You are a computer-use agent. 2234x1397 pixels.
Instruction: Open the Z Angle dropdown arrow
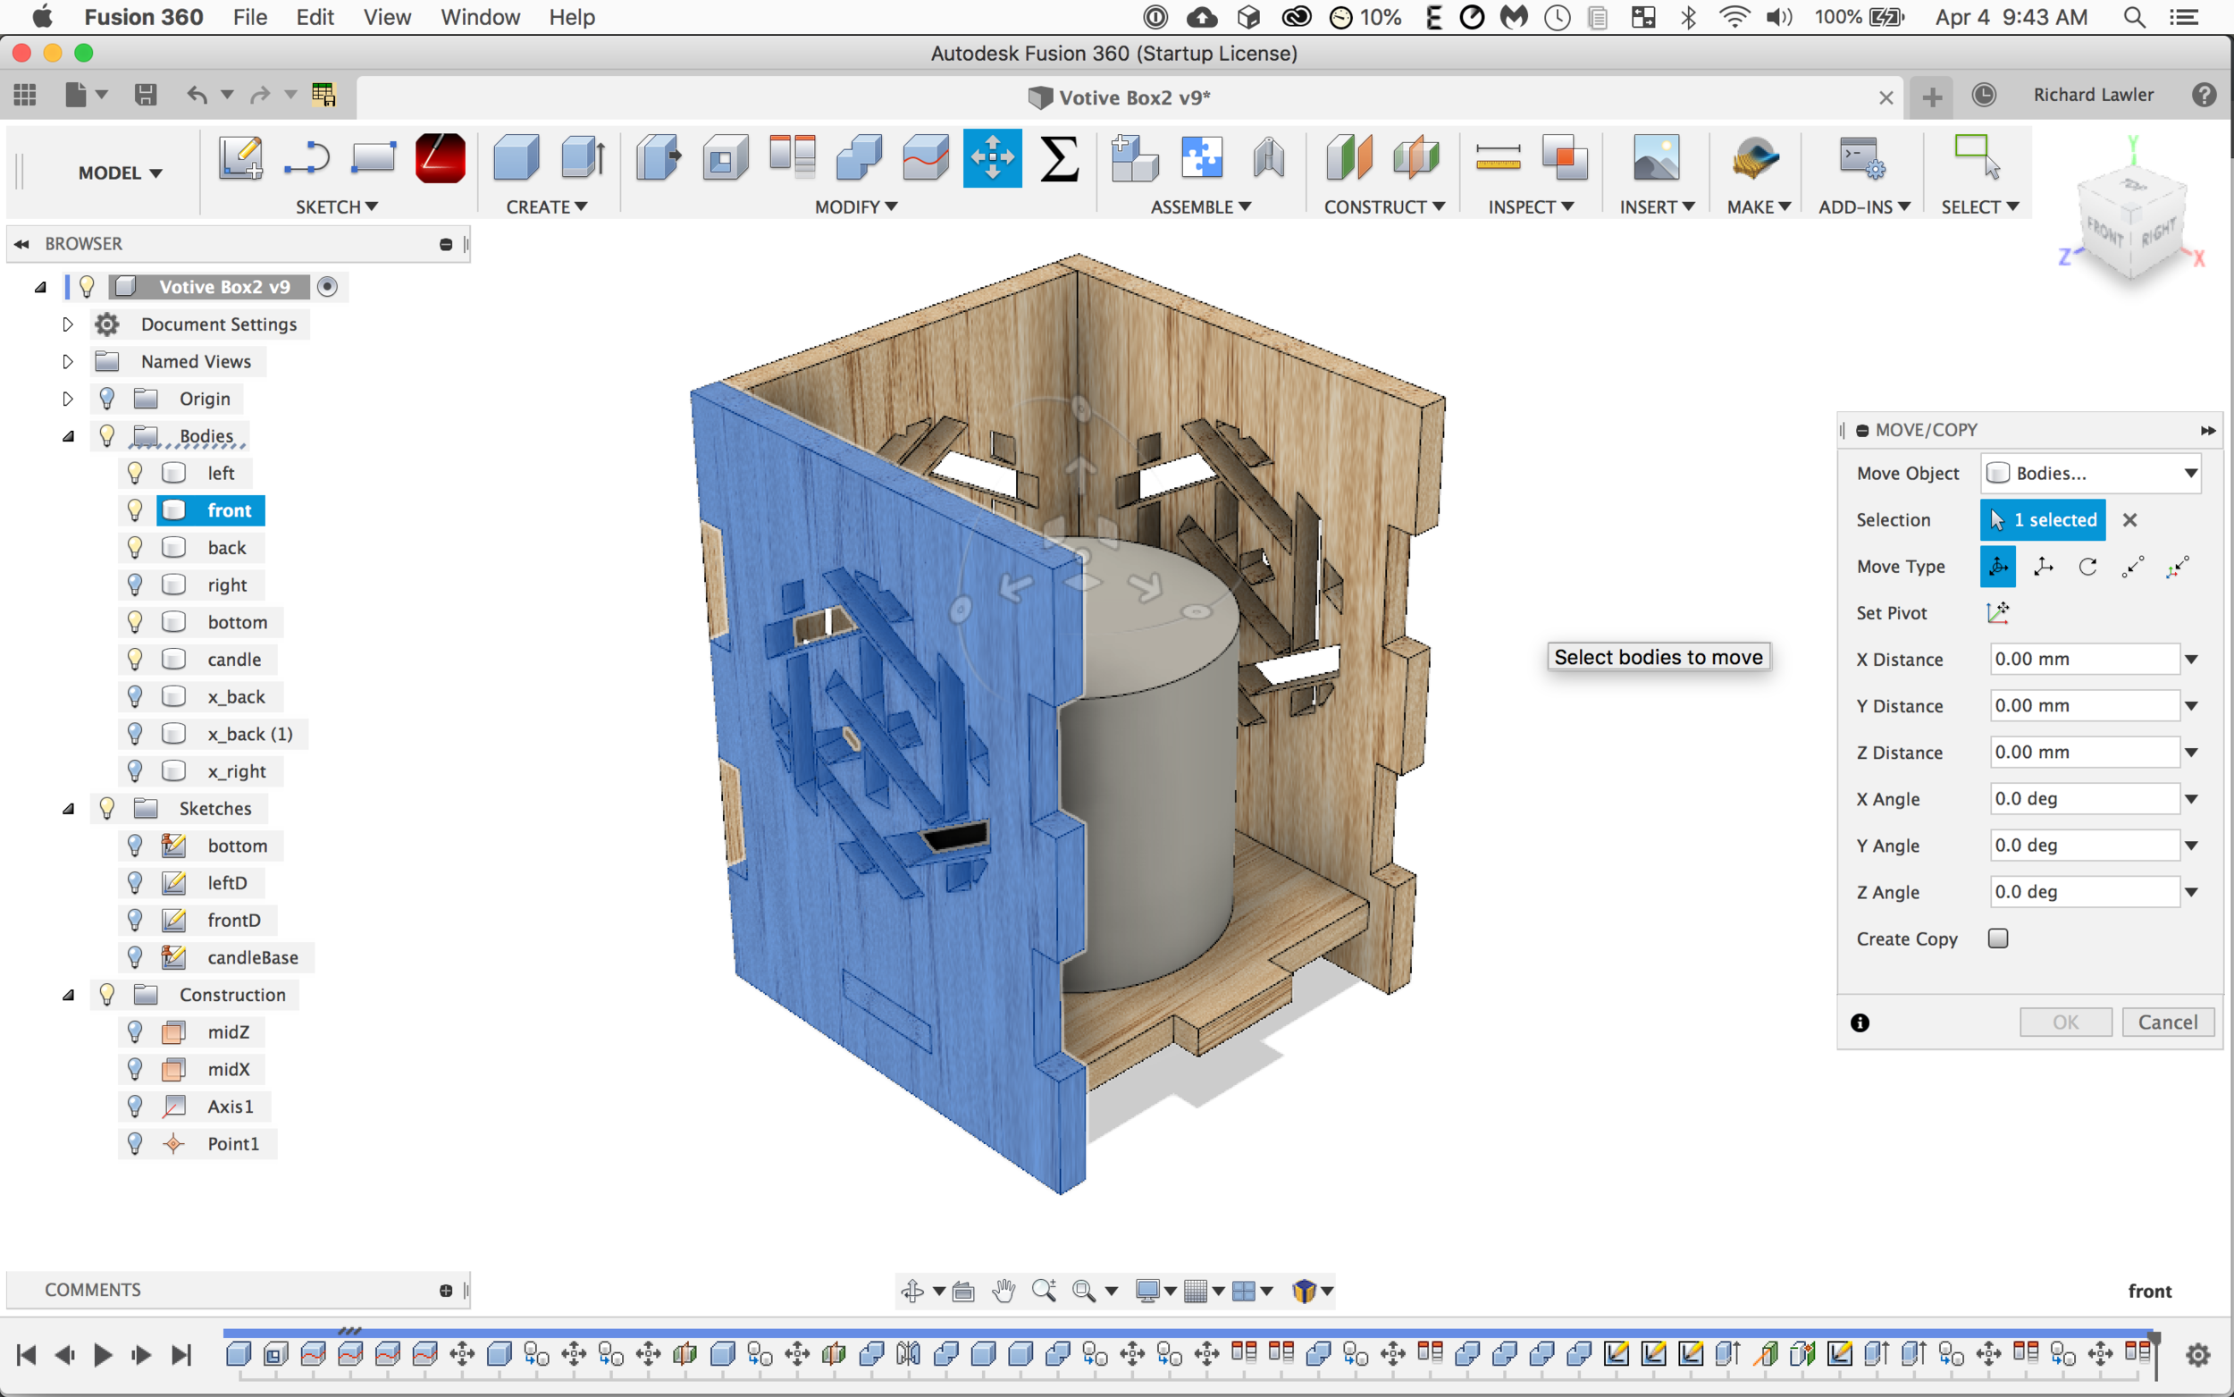tap(2190, 892)
